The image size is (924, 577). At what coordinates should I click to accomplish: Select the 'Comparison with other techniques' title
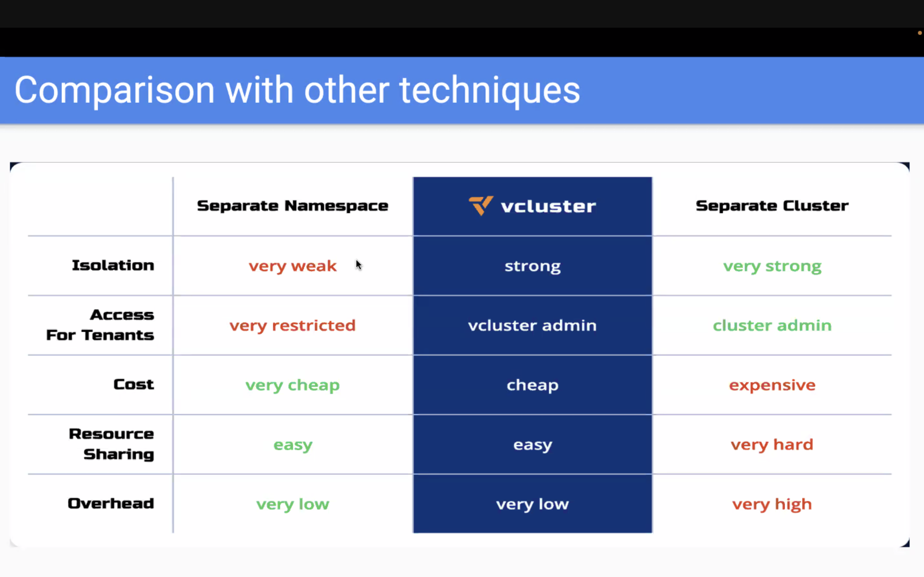click(297, 90)
